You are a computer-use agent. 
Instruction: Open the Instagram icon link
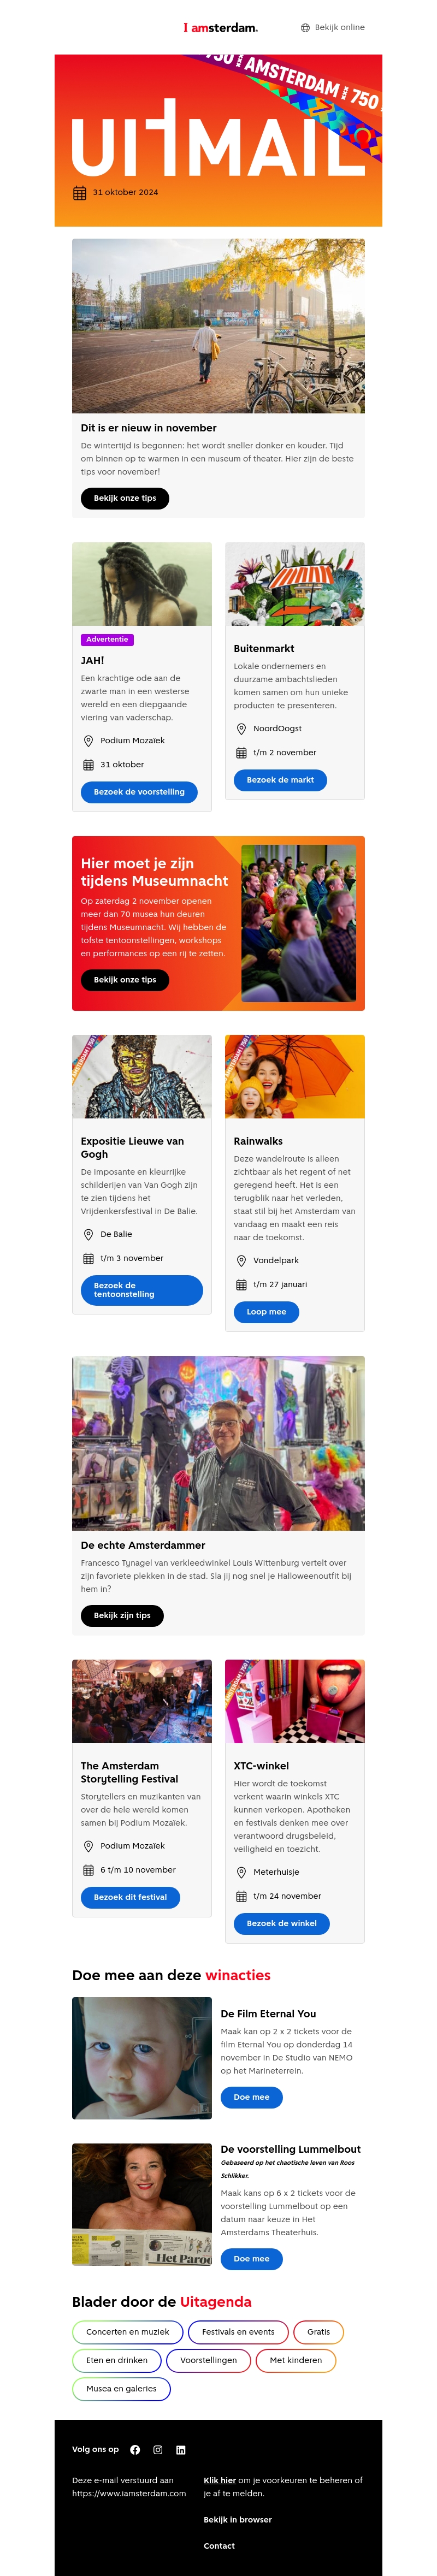tap(158, 2450)
